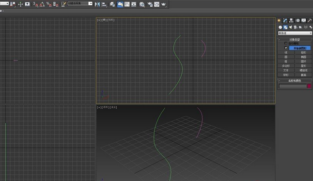Toggle the Percent Snap icon
The height and width of the screenshot is (181, 313).
click(x=49, y=4)
